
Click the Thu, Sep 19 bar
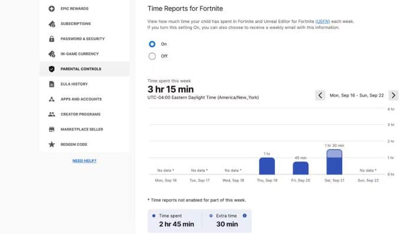[267, 166]
